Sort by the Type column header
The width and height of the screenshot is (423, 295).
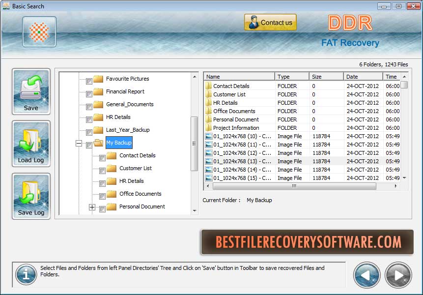[292, 77]
